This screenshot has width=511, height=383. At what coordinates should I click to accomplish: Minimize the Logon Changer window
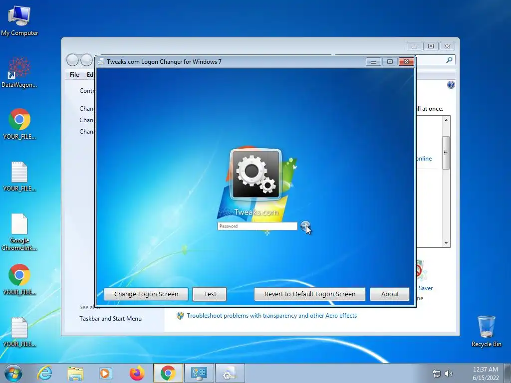(373, 61)
